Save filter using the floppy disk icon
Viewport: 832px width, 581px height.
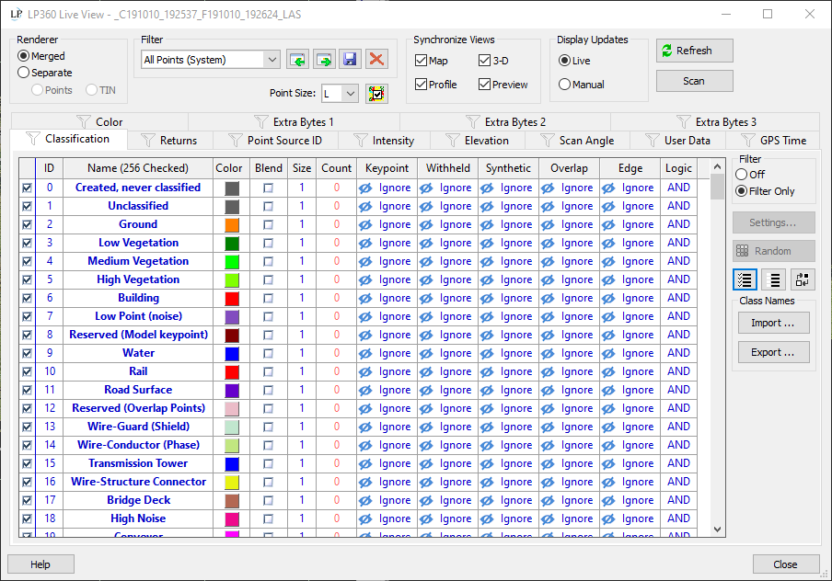click(x=350, y=60)
